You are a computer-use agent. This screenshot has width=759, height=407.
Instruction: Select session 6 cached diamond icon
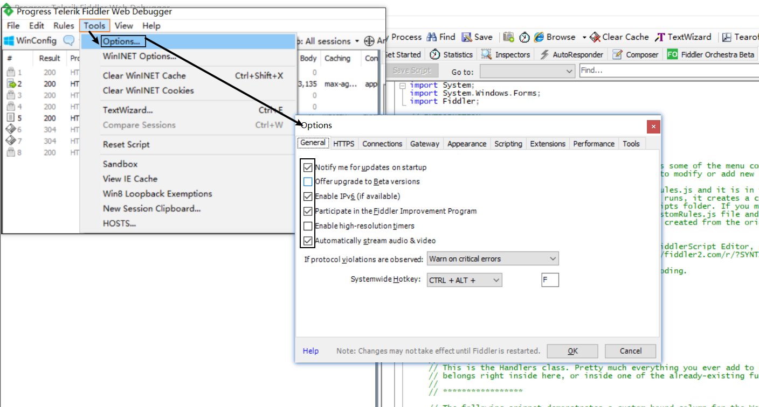[x=11, y=129]
